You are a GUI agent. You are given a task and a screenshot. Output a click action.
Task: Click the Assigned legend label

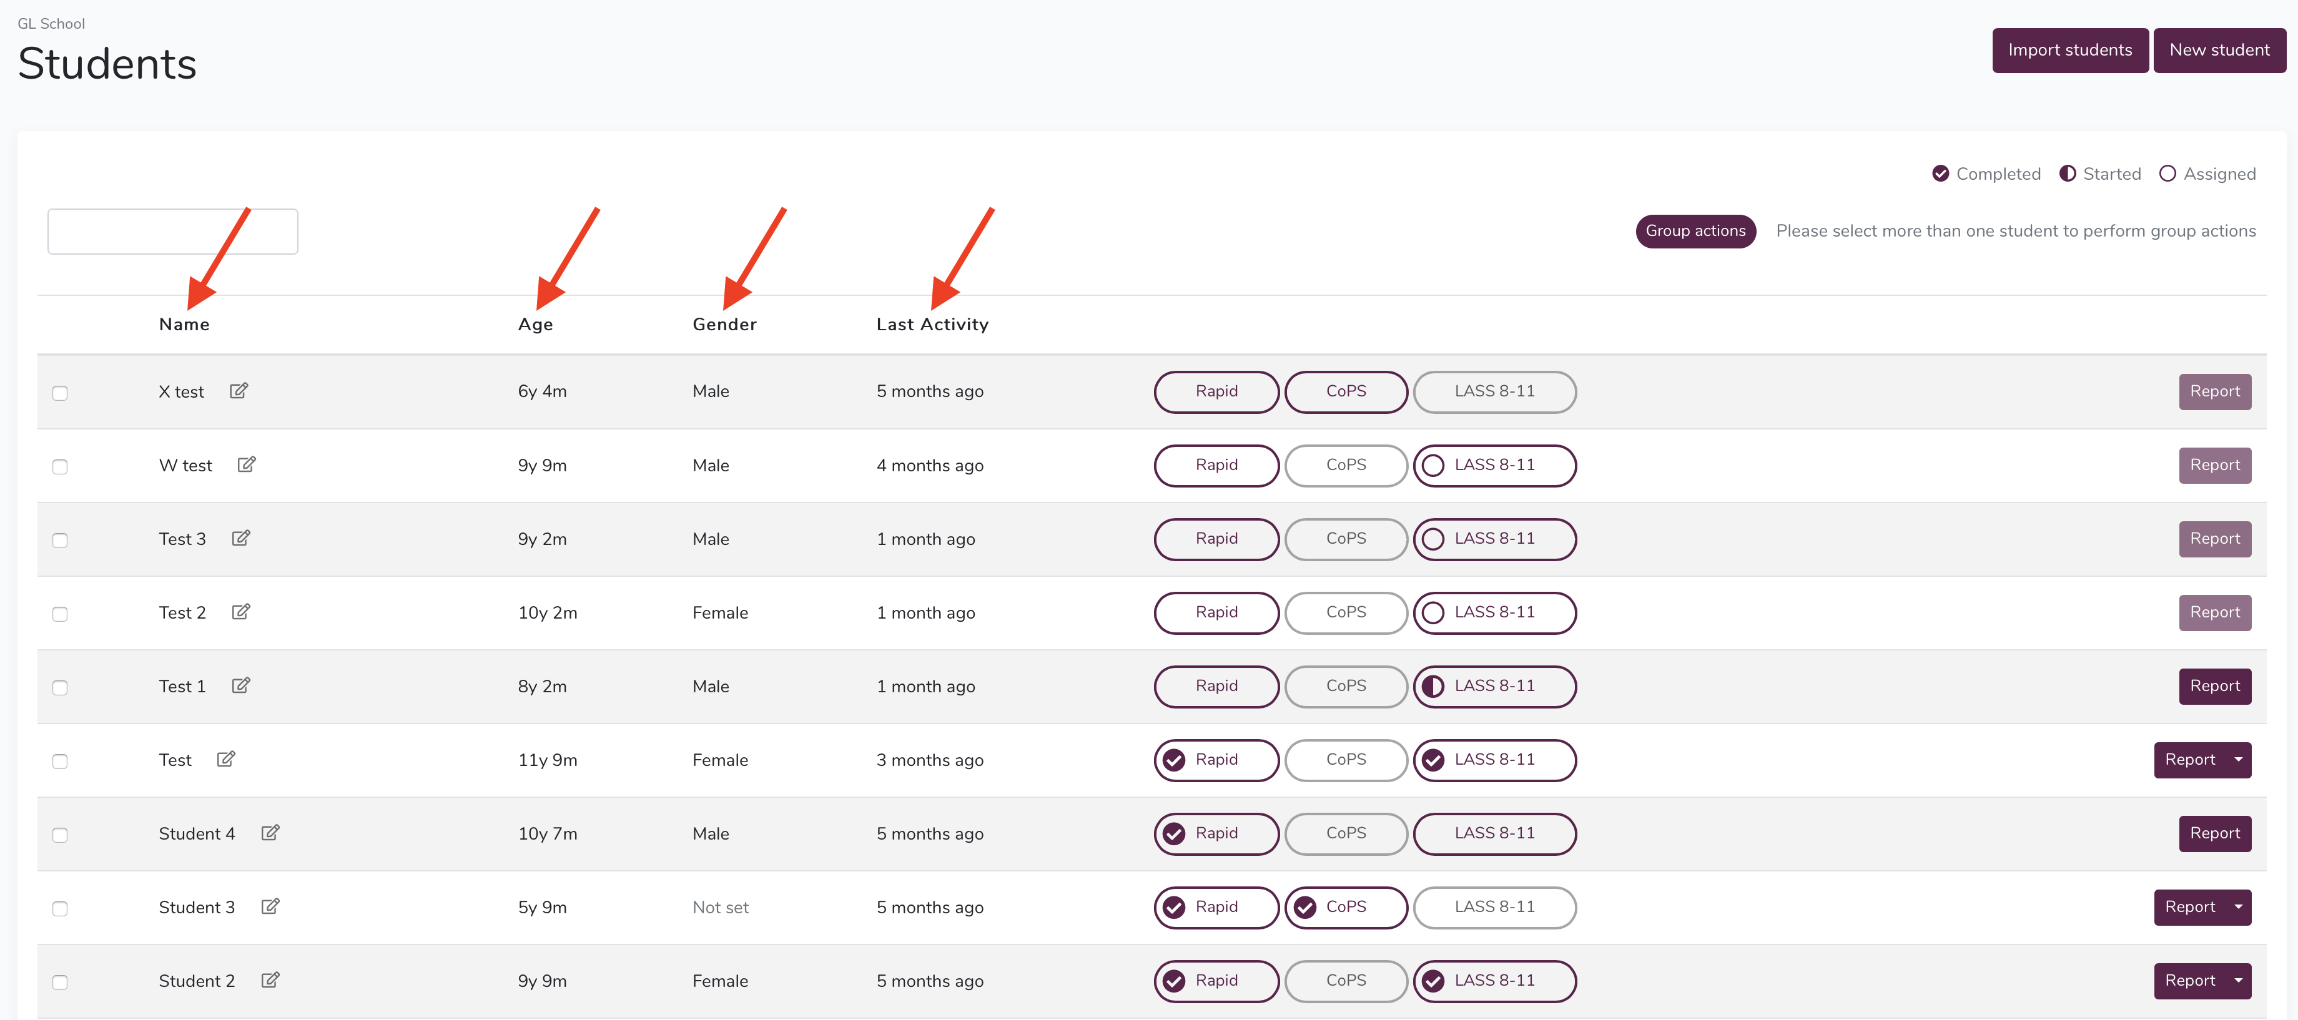pyautogui.click(x=2219, y=174)
